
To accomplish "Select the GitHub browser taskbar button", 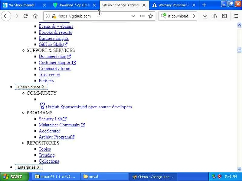I will (153, 176).
